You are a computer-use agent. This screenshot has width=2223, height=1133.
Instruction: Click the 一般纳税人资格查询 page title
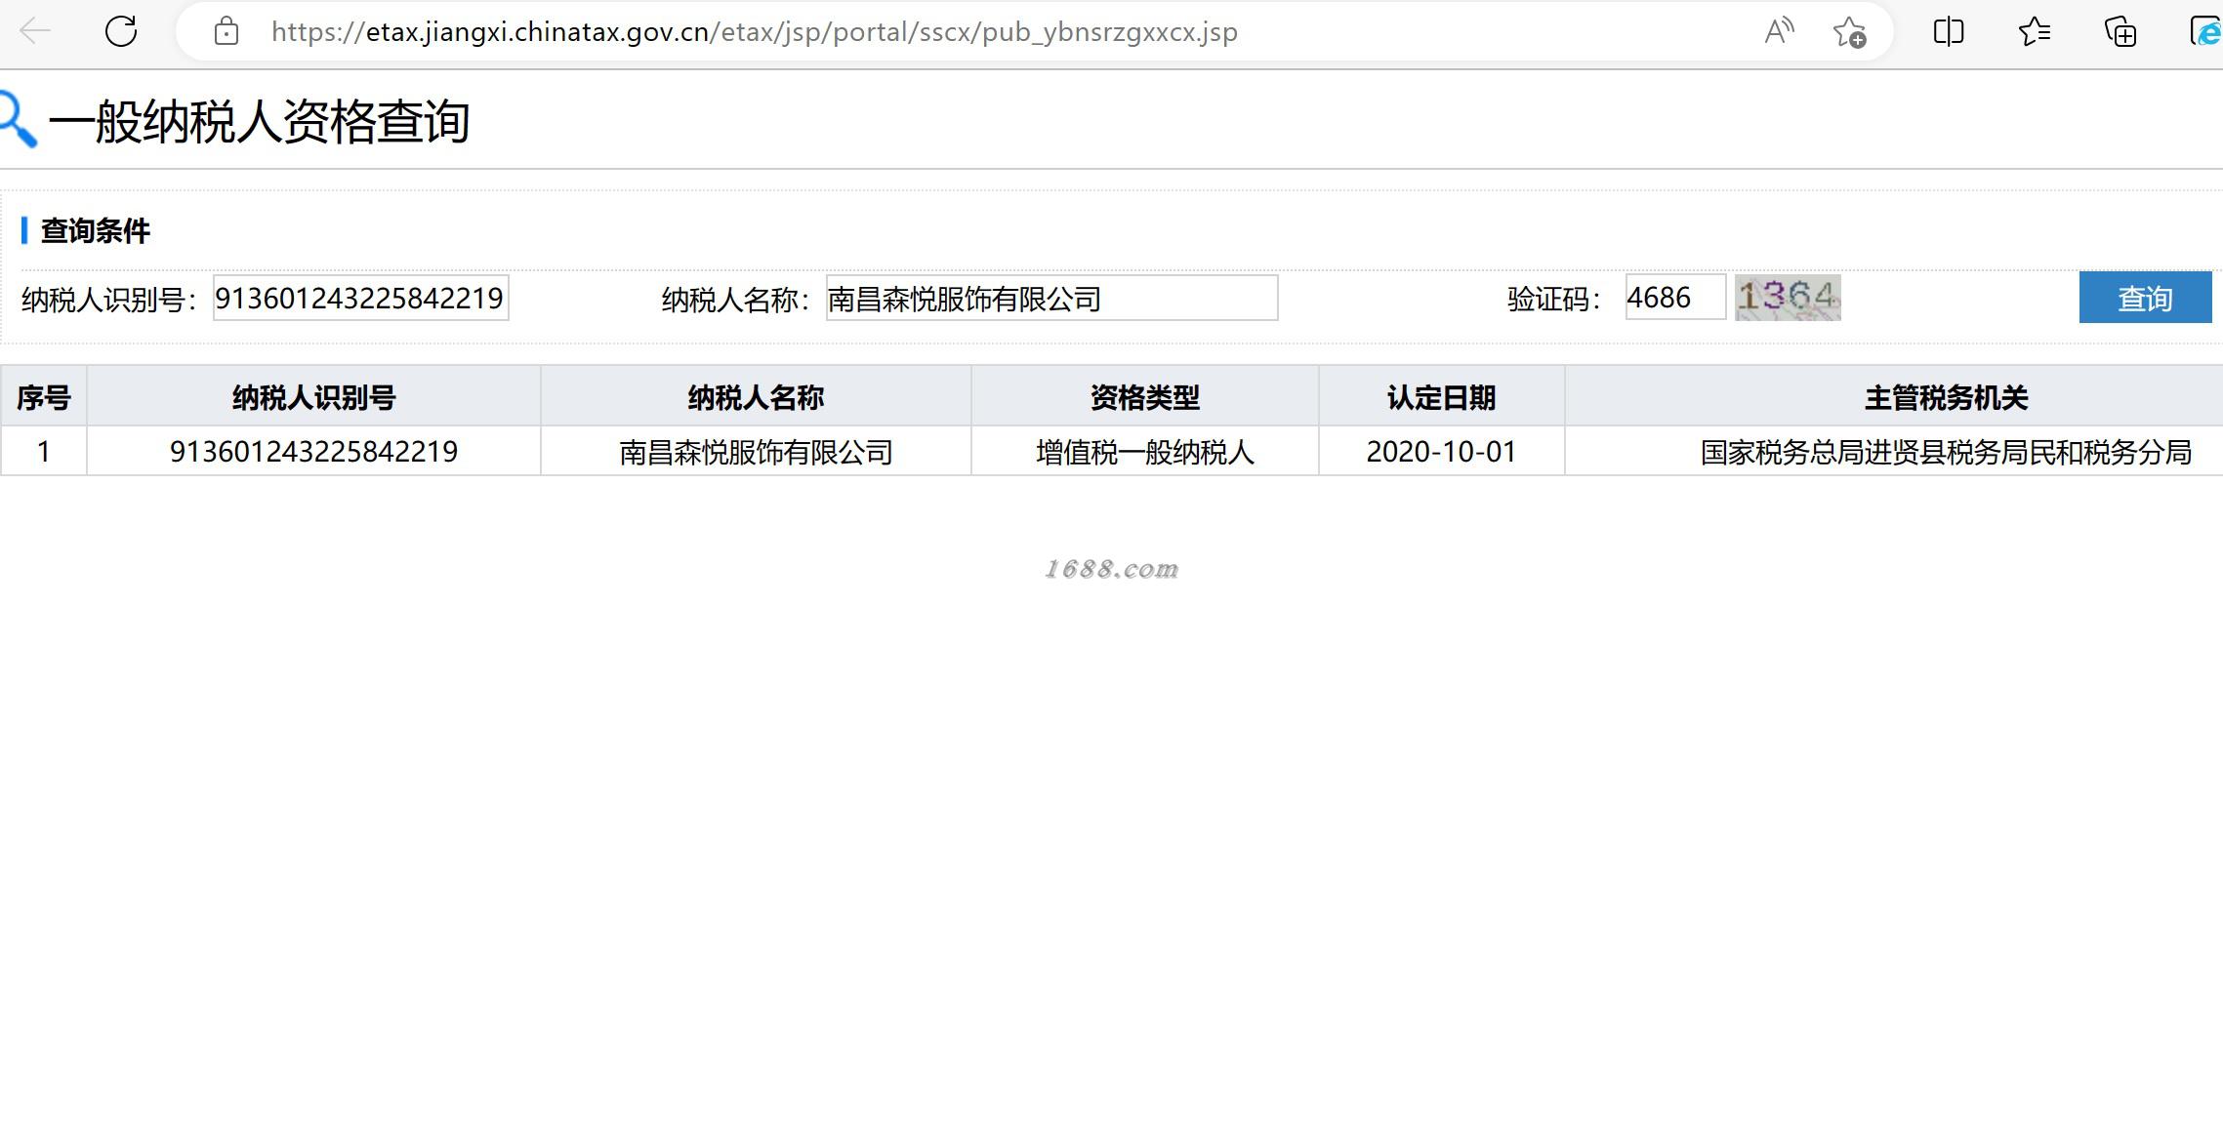point(259,122)
